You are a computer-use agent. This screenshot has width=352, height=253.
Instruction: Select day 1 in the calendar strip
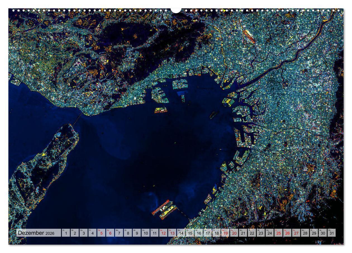click(x=66, y=233)
